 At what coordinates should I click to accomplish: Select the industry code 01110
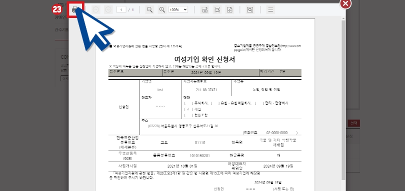pos(200,143)
